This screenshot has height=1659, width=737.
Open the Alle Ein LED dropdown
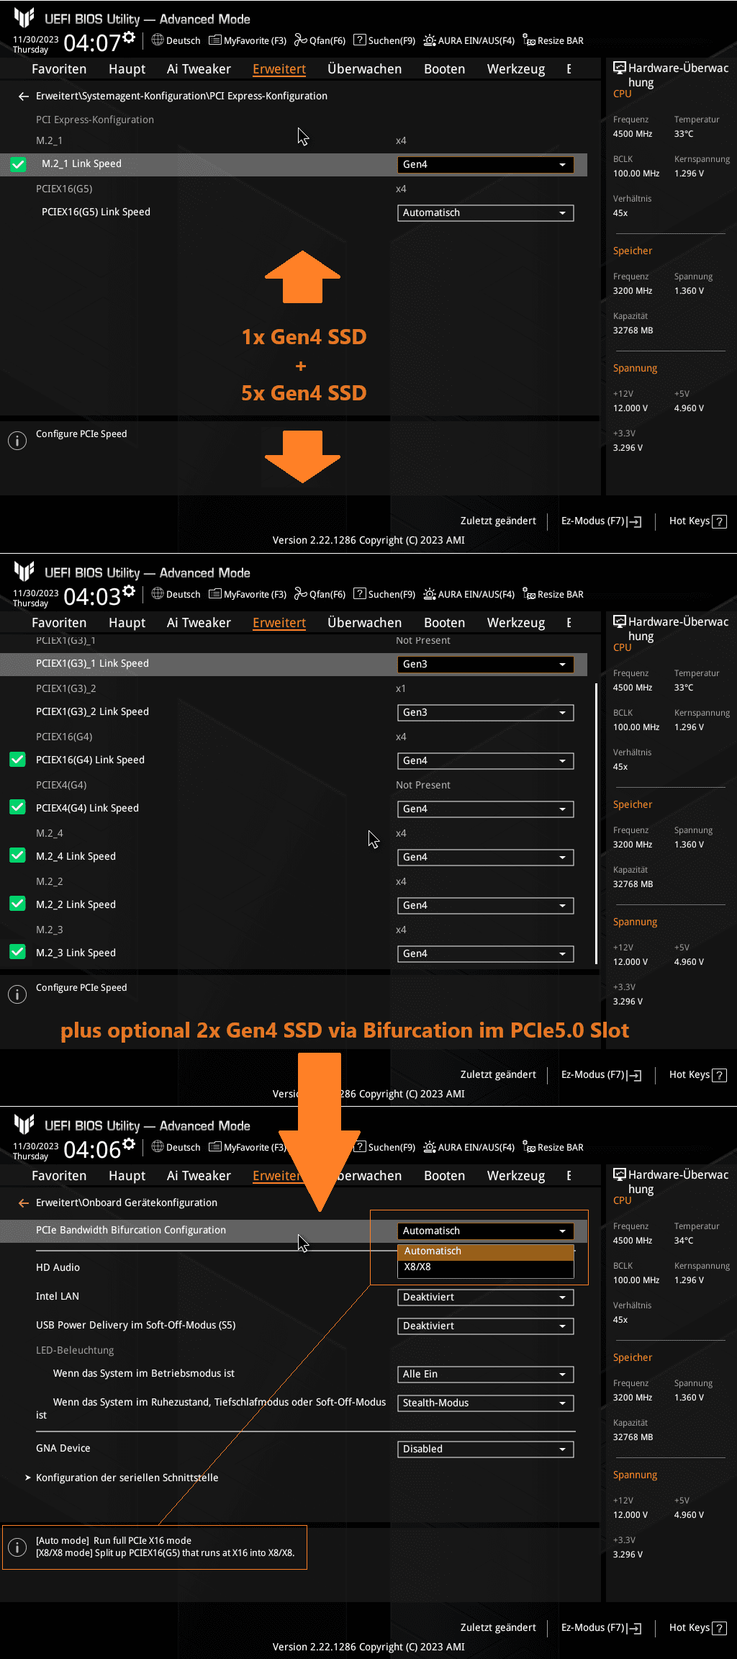point(486,1375)
